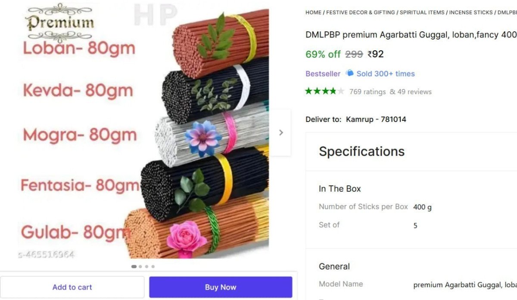Open the 49 reviews link
517x300 pixels.
(414, 92)
